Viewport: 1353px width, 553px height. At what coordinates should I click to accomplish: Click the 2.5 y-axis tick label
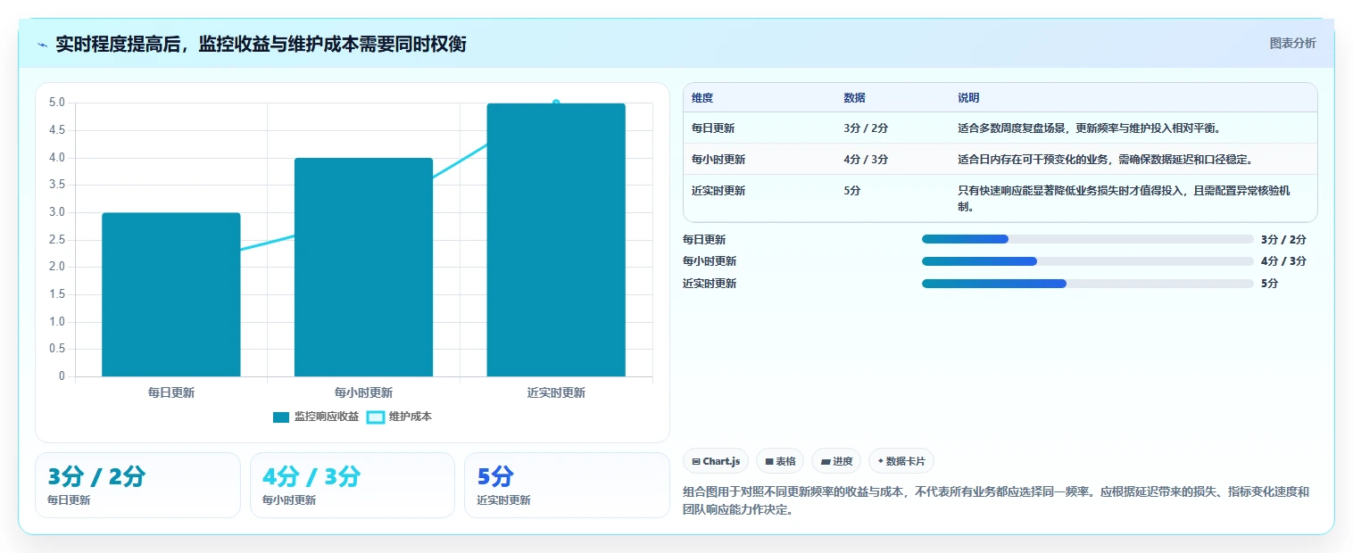point(57,239)
